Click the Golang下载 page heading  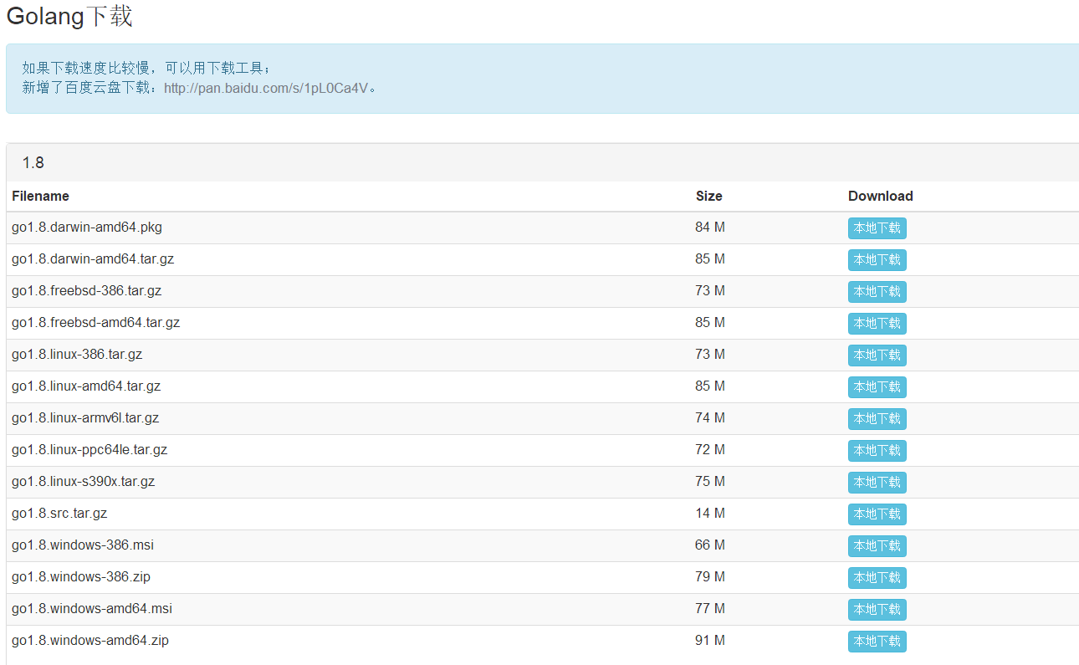[x=69, y=16]
